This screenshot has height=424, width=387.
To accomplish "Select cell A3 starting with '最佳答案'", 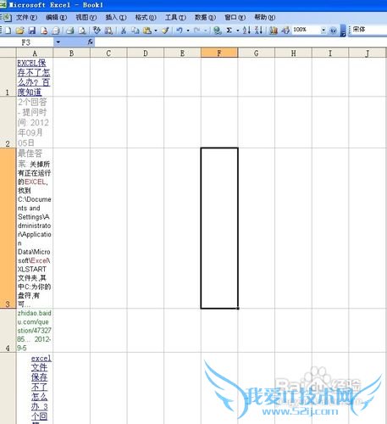I will pos(35,228).
